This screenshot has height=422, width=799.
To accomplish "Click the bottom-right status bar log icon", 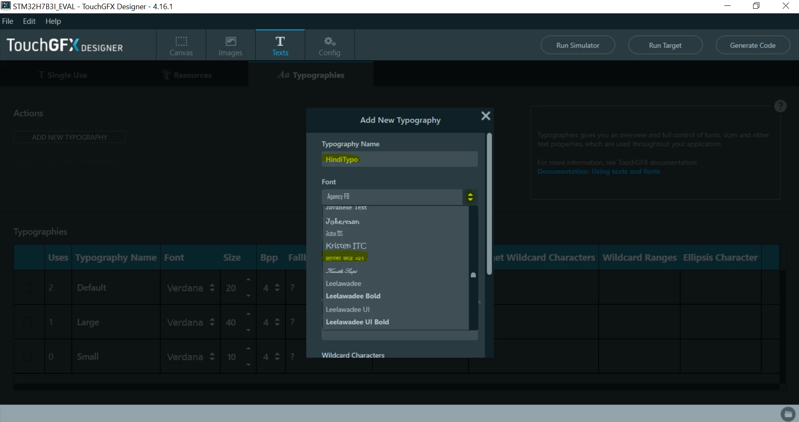I will pyautogui.click(x=788, y=414).
